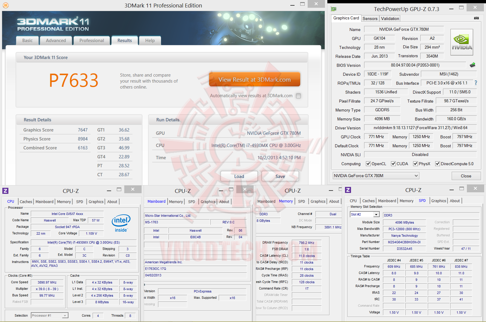Click the Max Bandwidth value PC3-12800 (800 MHz)
The width and height of the screenshot is (486, 322).
click(x=404, y=229)
